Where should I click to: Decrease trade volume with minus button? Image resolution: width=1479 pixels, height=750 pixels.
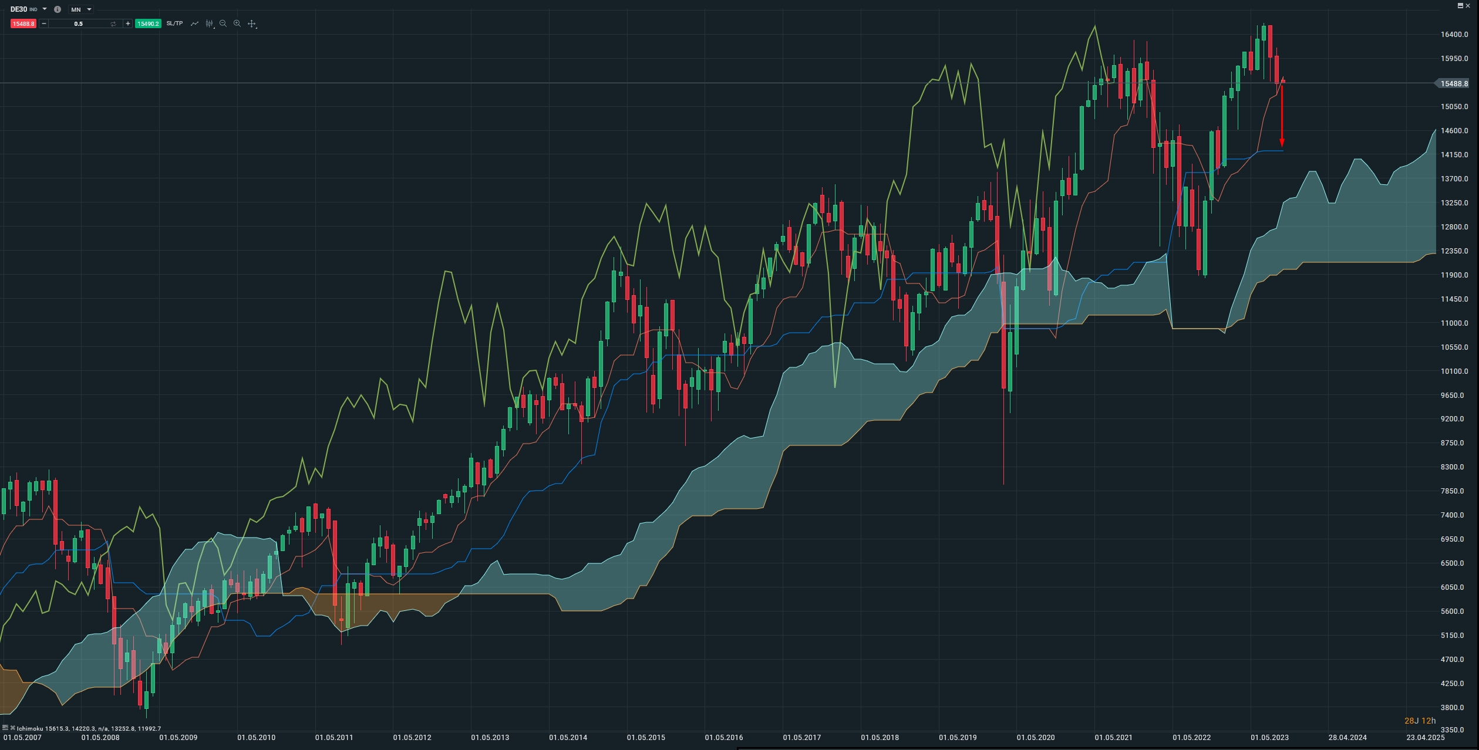coord(44,23)
